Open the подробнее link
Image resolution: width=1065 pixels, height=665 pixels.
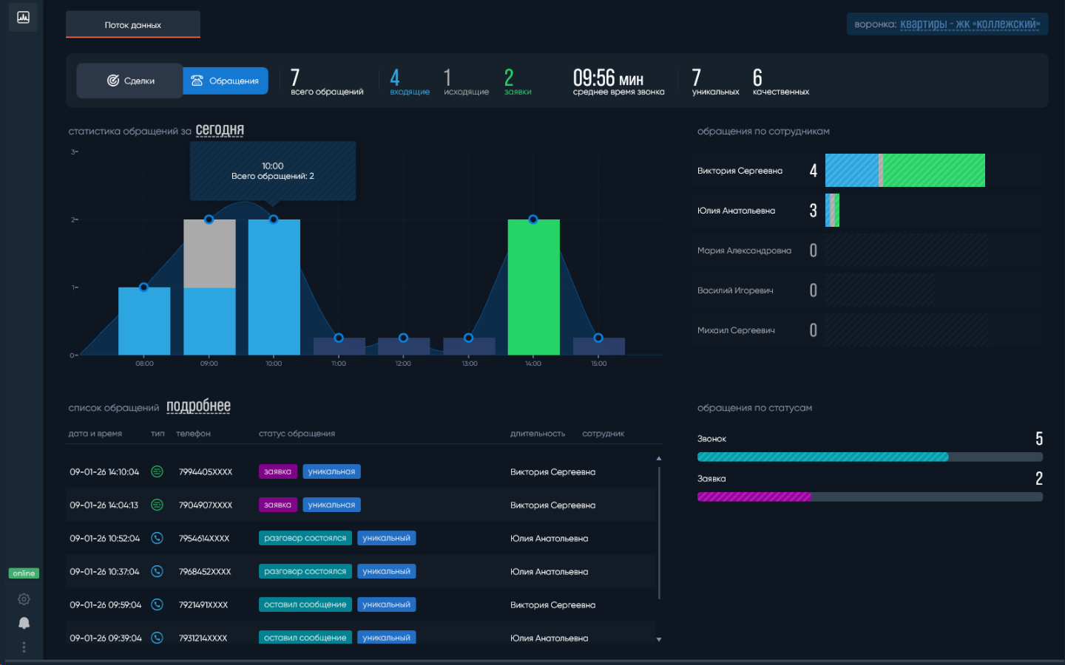198,406
